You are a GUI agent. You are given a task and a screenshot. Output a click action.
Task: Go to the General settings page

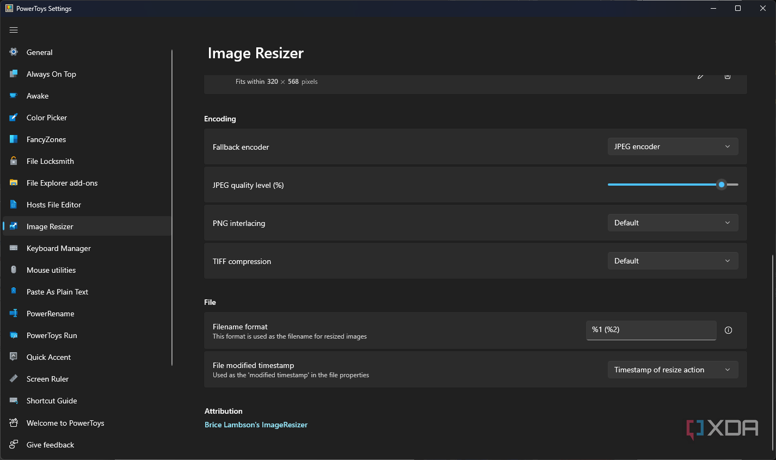click(x=39, y=52)
